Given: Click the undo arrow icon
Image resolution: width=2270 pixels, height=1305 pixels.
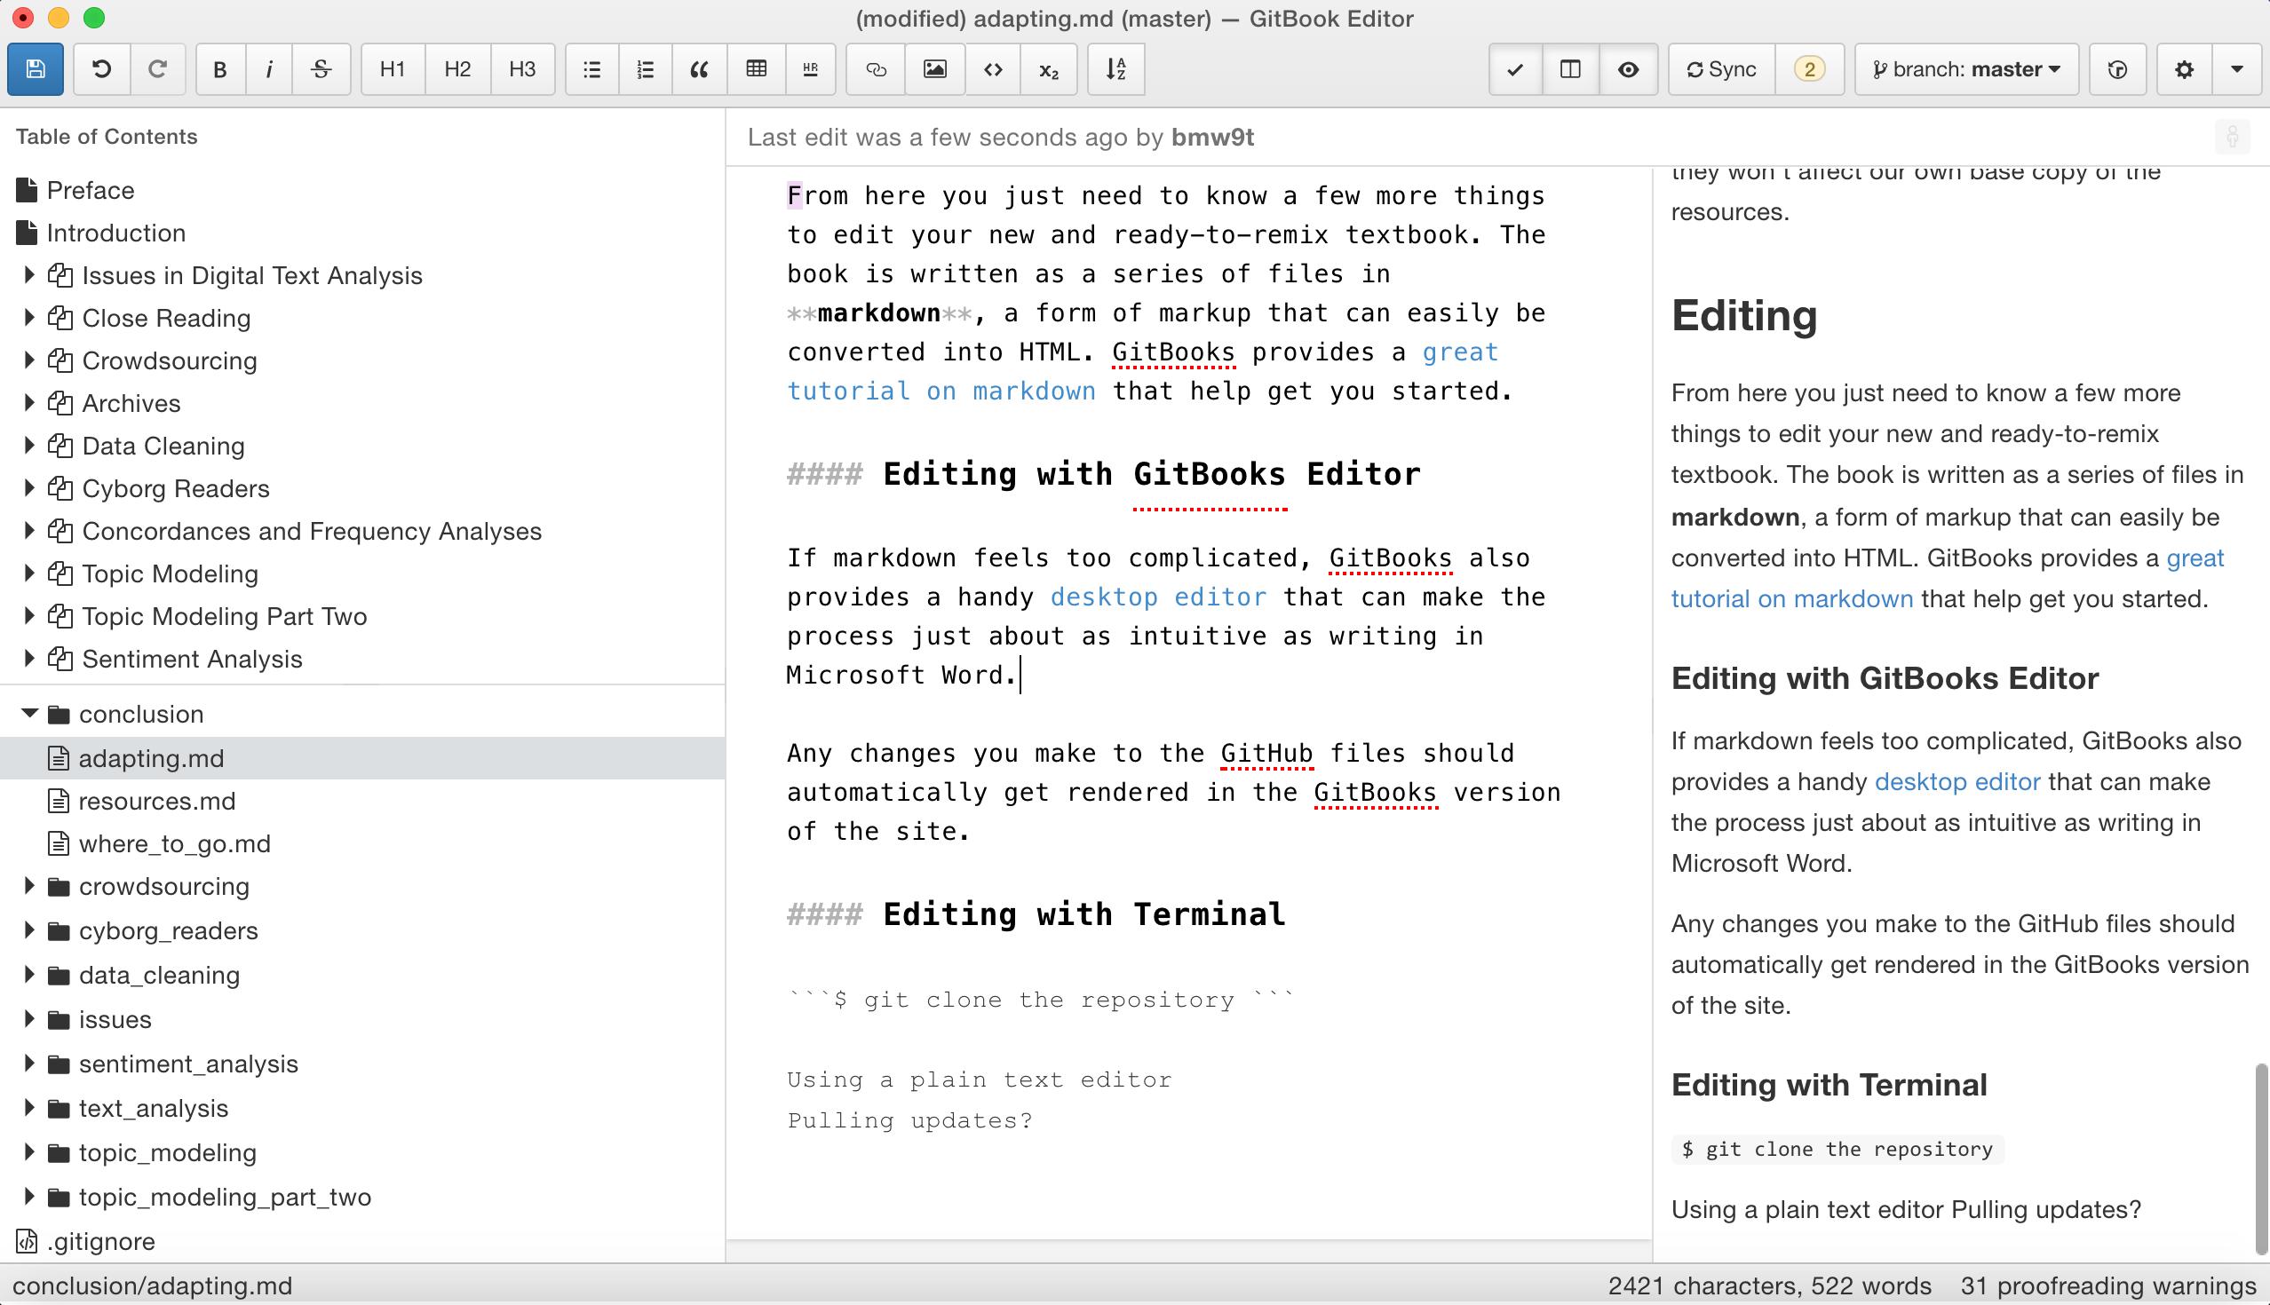Looking at the screenshot, I should 101,69.
